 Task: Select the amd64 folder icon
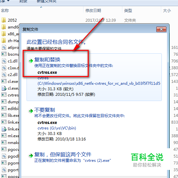click(x=4, y=27)
